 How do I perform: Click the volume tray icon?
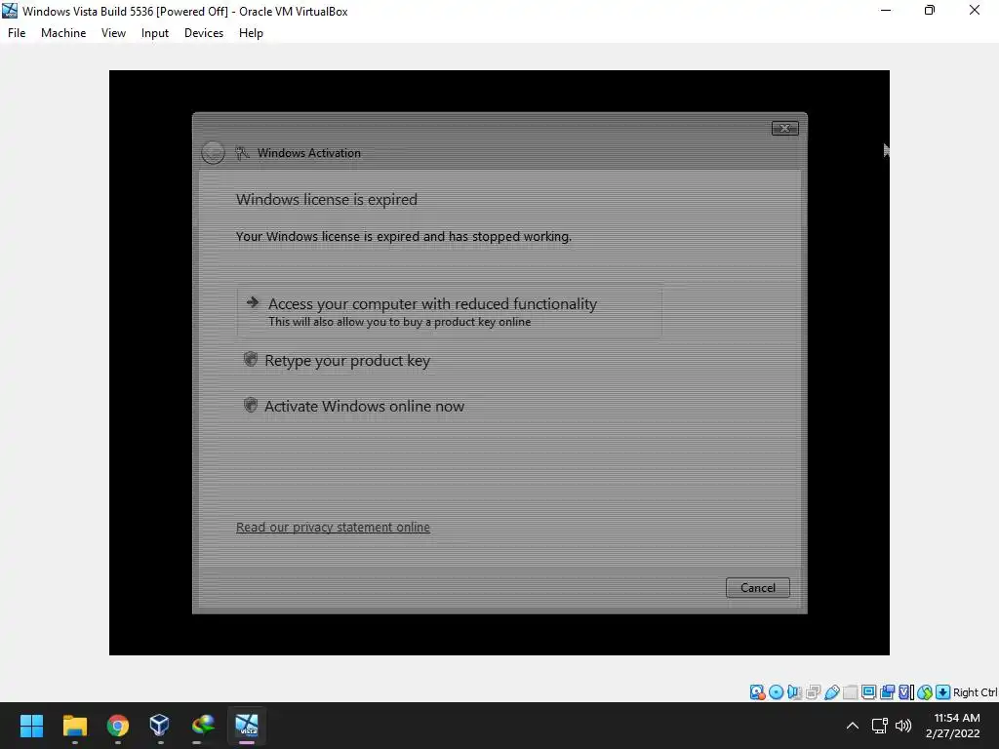(x=903, y=726)
